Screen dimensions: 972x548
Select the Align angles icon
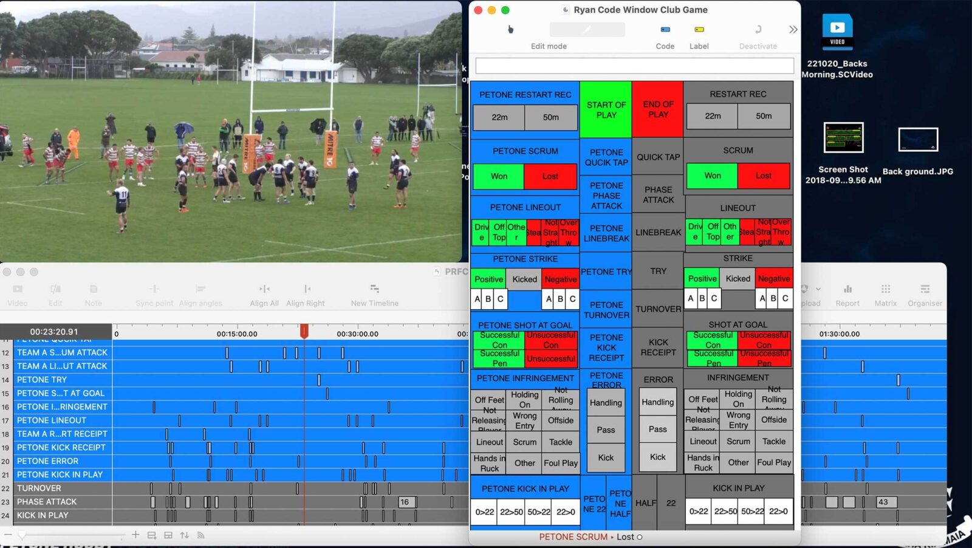click(x=200, y=290)
